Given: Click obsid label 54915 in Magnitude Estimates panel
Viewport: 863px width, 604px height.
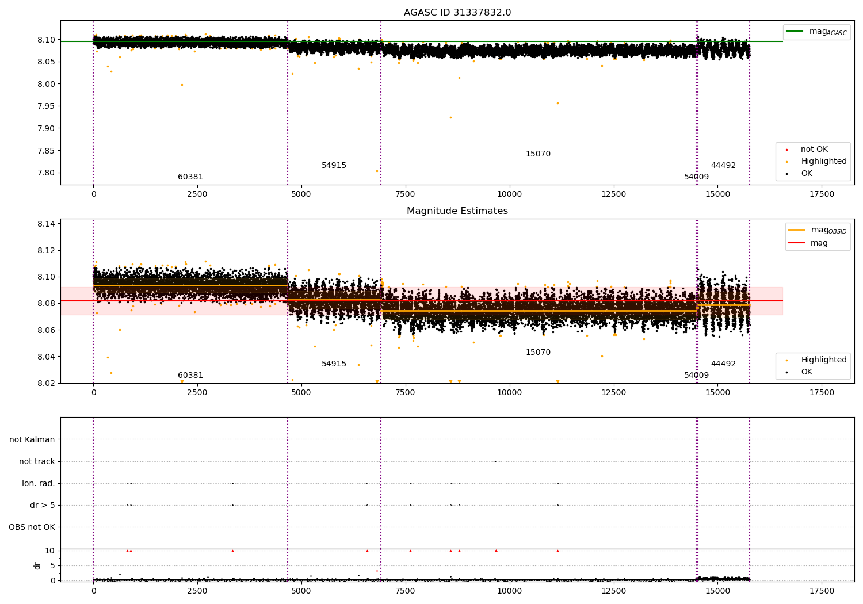Looking at the screenshot, I should pyautogui.click(x=334, y=364).
